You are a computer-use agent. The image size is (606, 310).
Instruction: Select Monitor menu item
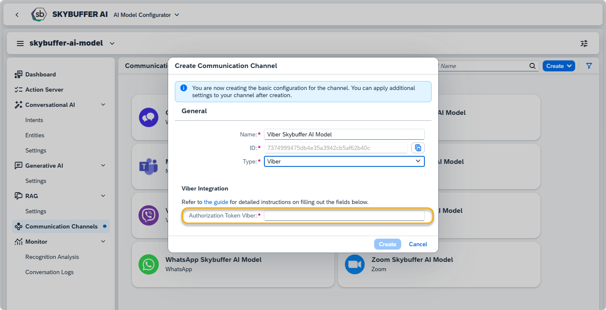tap(36, 242)
